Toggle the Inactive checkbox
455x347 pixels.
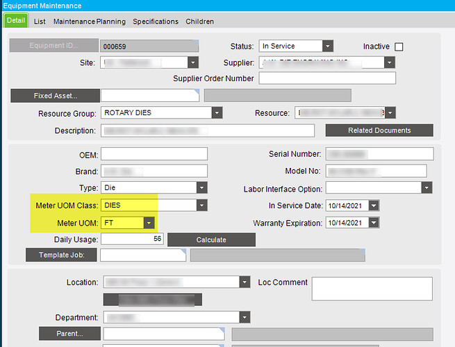coord(399,46)
